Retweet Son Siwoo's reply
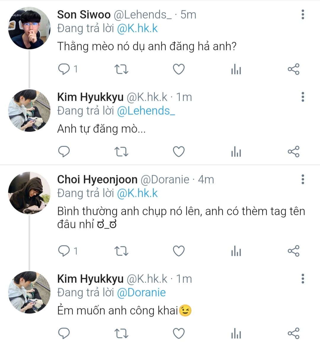 [x=121, y=69]
